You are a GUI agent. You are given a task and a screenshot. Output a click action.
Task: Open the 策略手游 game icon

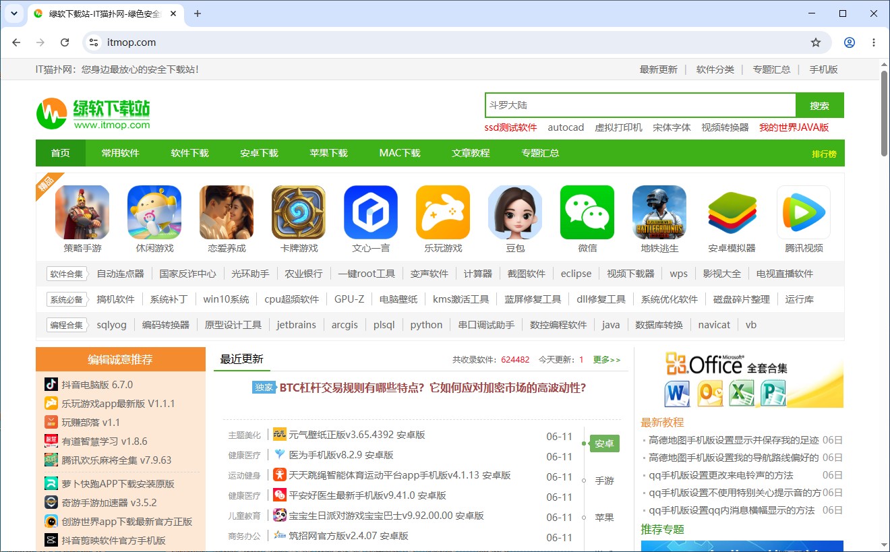click(x=82, y=212)
